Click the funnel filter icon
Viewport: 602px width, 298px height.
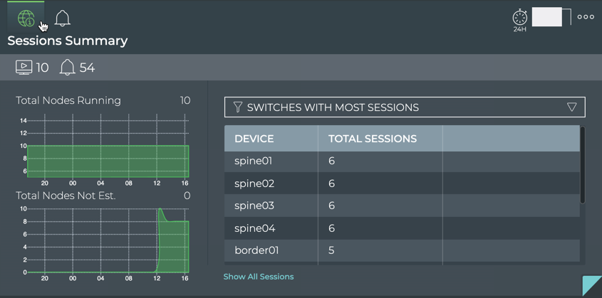238,107
